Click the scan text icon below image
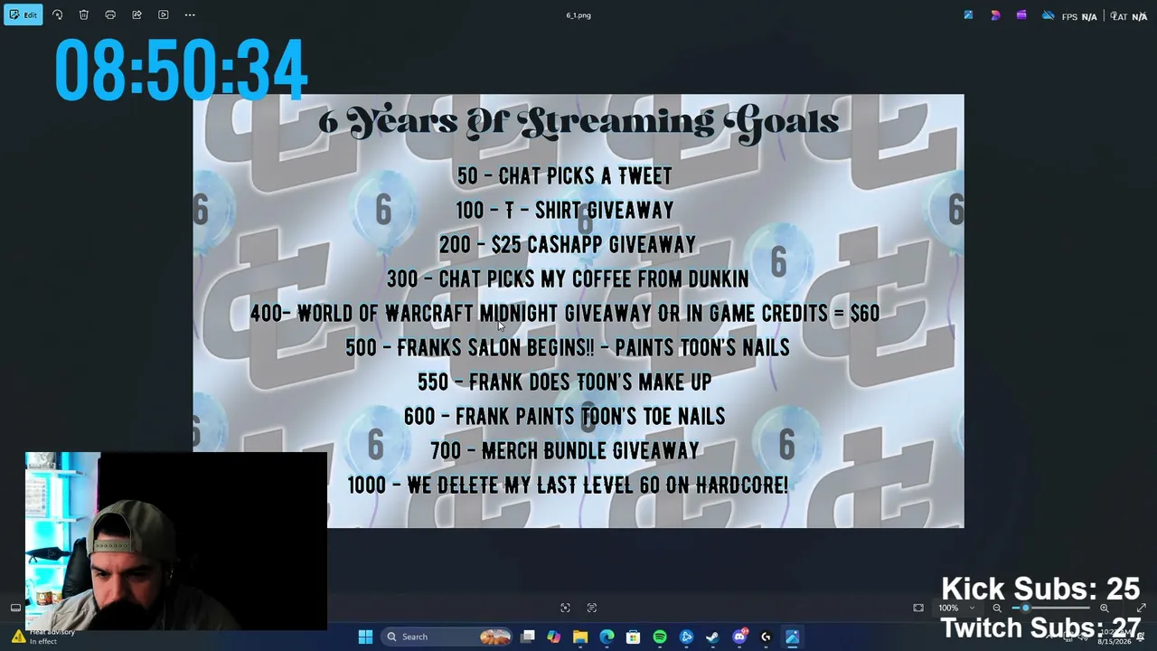The height and width of the screenshot is (651, 1157). [x=592, y=608]
